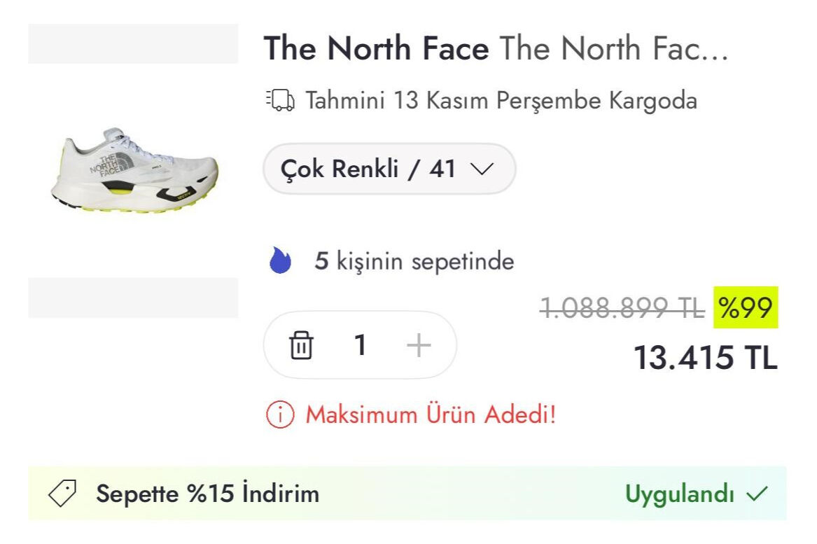The height and width of the screenshot is (544, 817).
Task: Click the quantity number field showing 1
Action: pyautogui.click(x=361, y=344)
